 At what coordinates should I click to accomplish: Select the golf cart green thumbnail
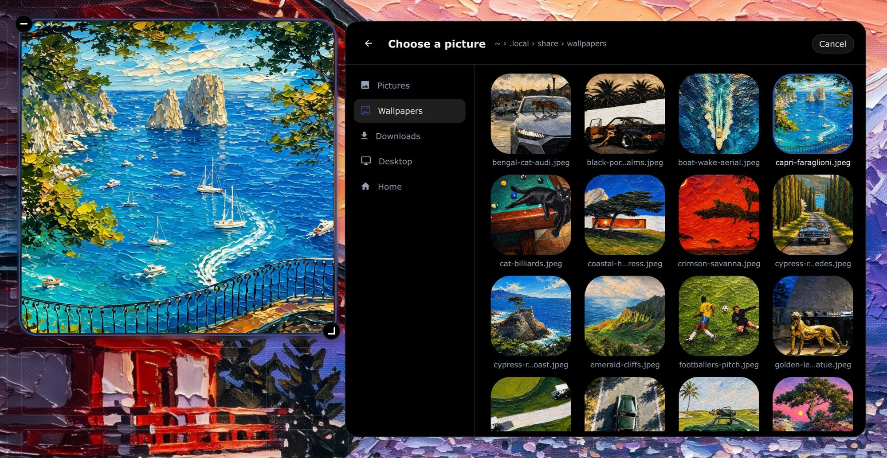click(x=531, y=404)
